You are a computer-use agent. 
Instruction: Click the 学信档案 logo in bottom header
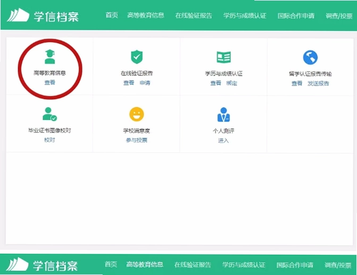pos(42,265)
